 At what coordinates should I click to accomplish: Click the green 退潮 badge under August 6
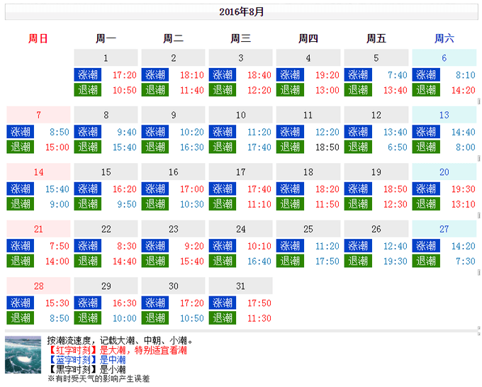[x=426, y=90]
